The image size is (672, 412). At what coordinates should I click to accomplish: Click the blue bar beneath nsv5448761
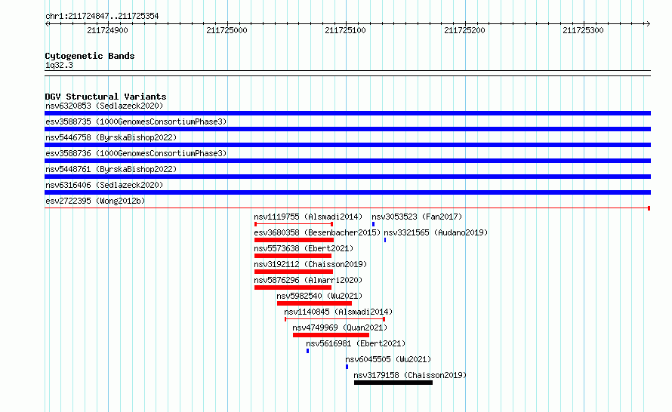[347, 177]
